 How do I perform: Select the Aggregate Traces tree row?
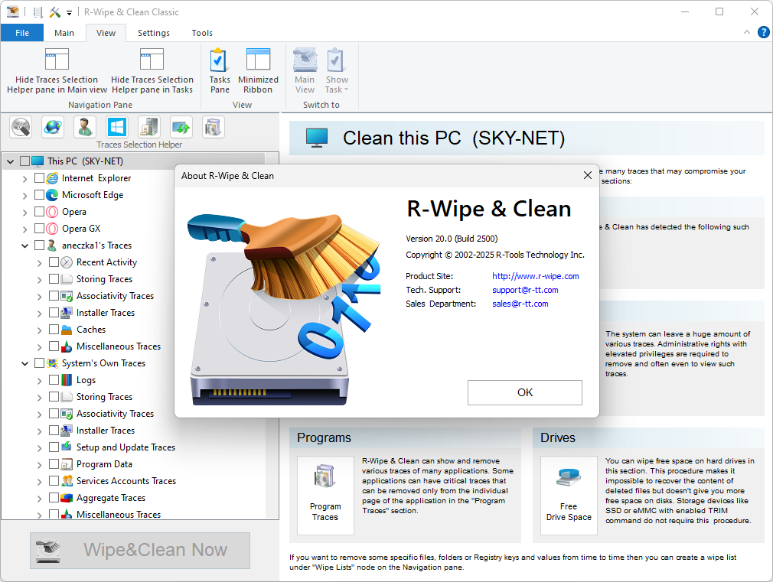click(x=111, y=498)
